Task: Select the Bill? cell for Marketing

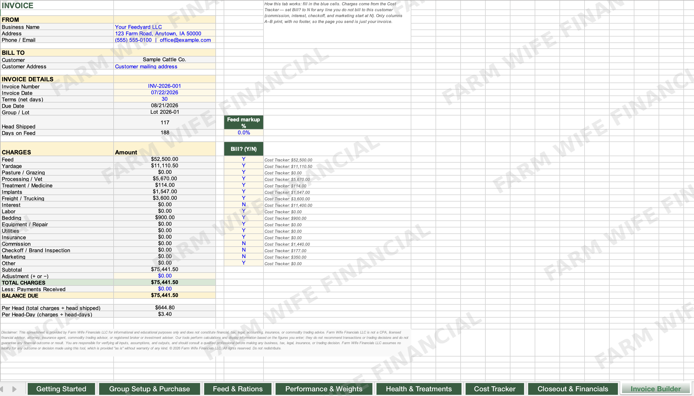Action: pos(244,256)
